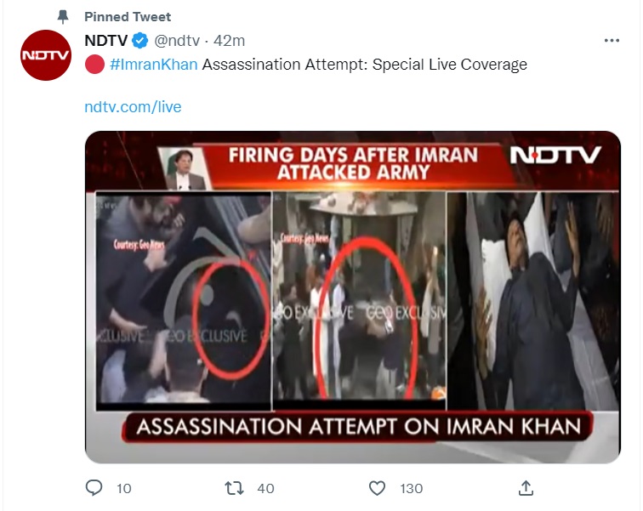643x511 pixels.
Task: Open the live coverage video thumbnail
Action: [352, 297]
